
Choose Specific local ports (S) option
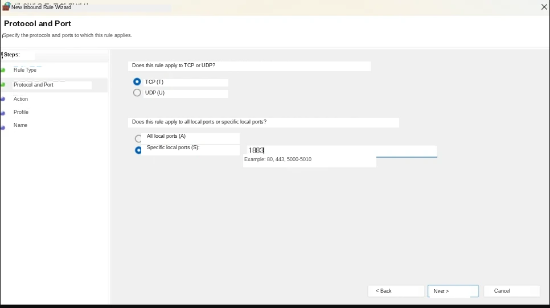coord(138,150)
